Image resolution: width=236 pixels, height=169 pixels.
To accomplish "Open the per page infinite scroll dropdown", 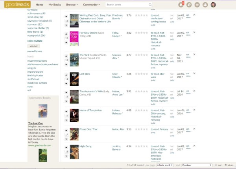I will (165, 165).
